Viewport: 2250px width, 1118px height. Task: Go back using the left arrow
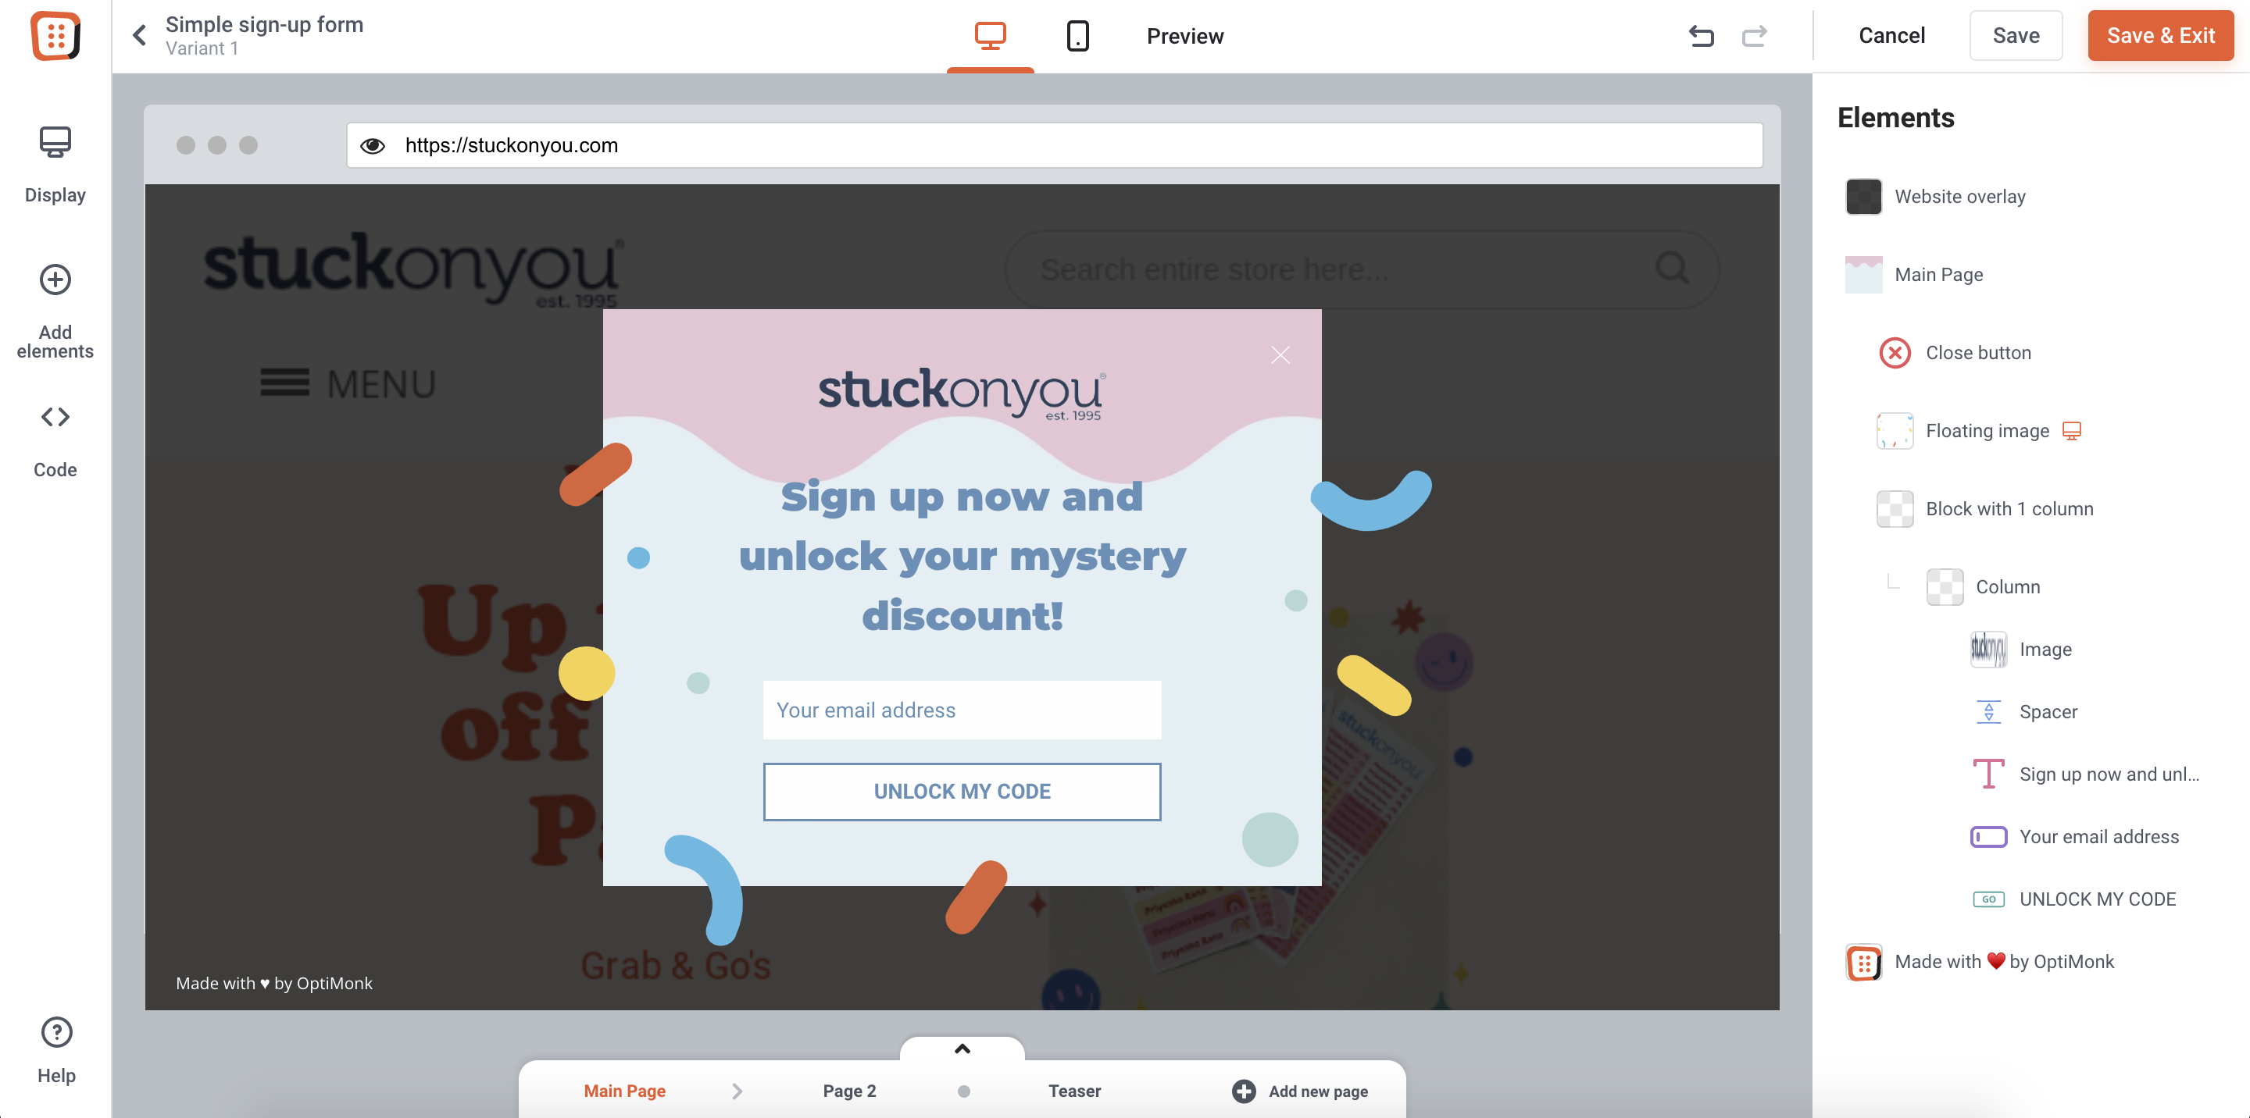pyautogui.click(x=140, y=36)
